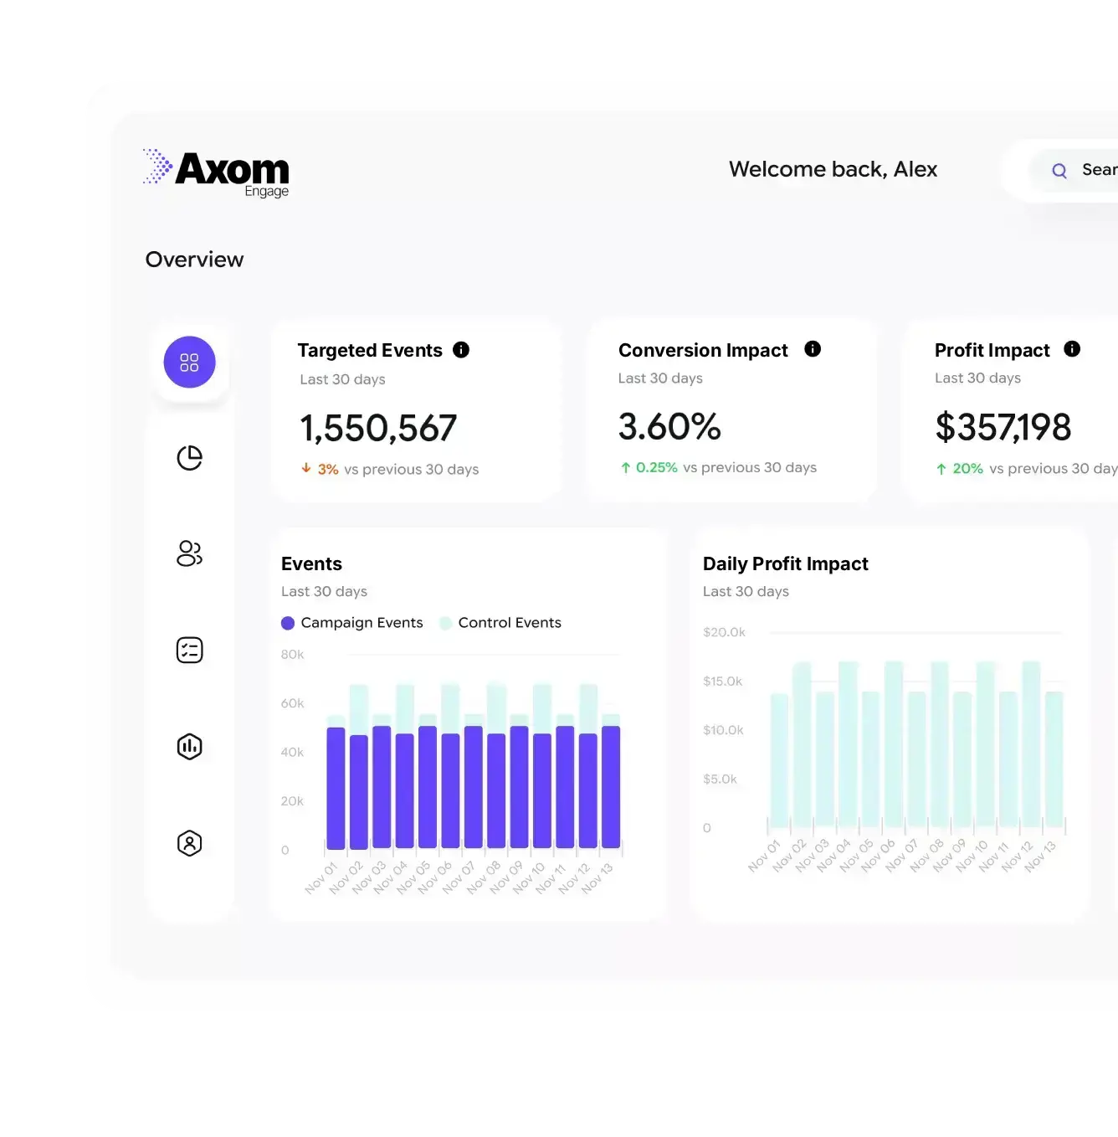1118x1137 pixels.
Task: Click the green up arrow beside 20%
Action: pos(941,469)
